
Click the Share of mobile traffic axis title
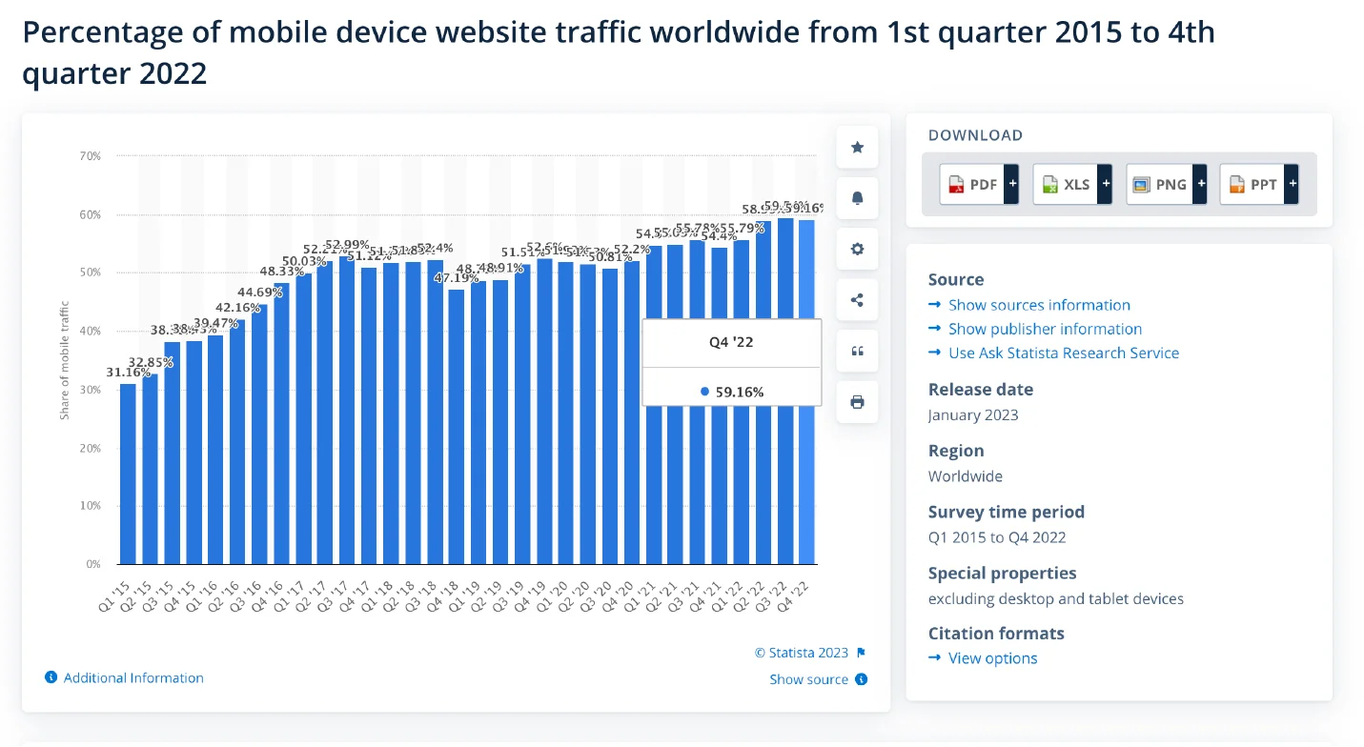[x=65, y=360]
